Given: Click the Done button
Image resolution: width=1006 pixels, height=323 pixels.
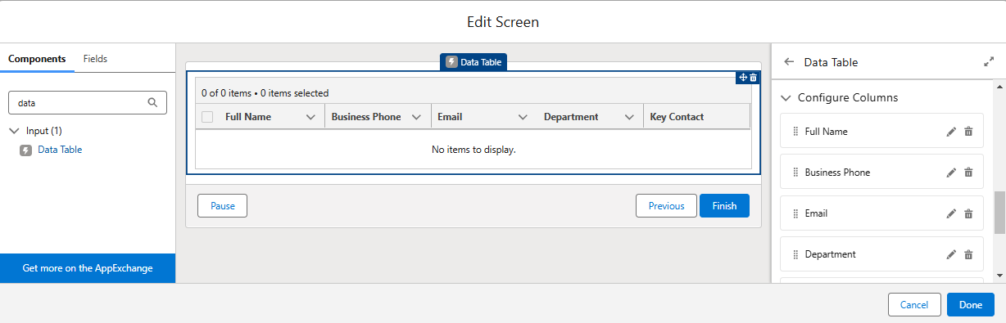Looking at the screenshot, I should tap(971, 305).
